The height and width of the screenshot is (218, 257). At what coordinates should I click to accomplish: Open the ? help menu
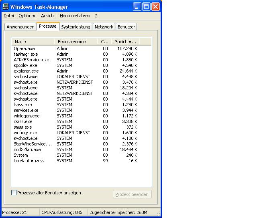point(96,16)
